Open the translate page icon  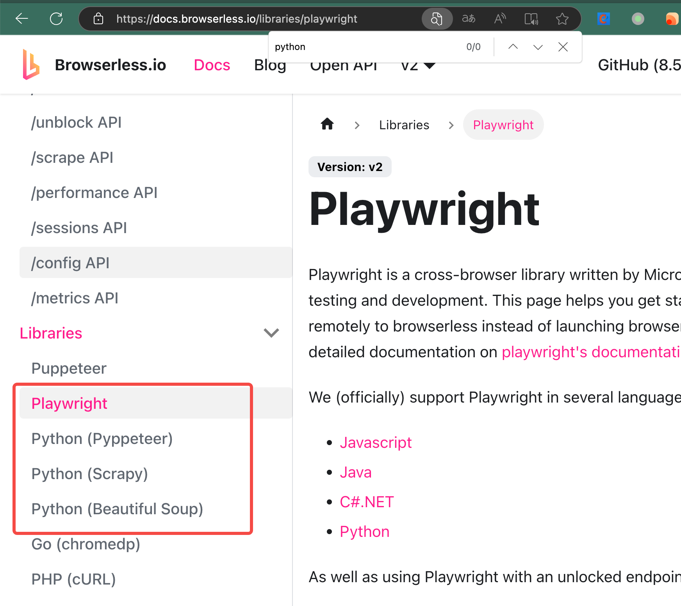click(x=469, y=18)
